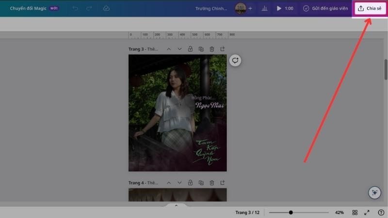The width and height of the screenshot is (388, 218).
Task: Delete page Trang 3 with trash icon
Action: [x=212, y=49]
